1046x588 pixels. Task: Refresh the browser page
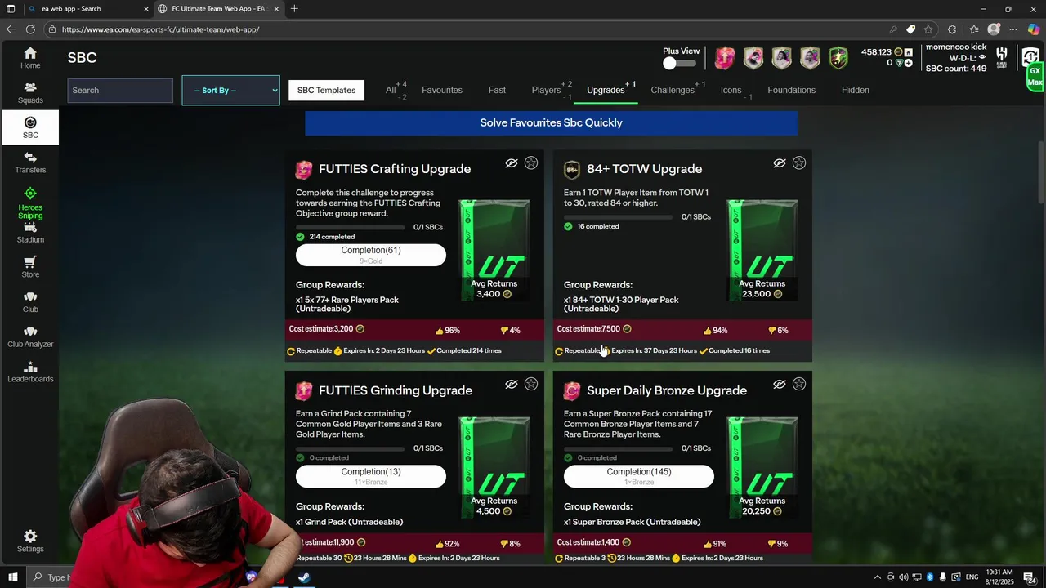30,29
